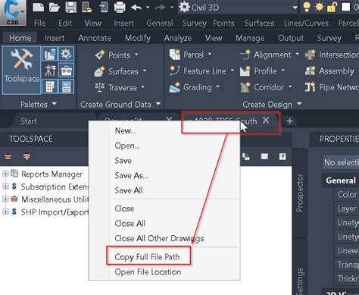Click the Toolspace help question mark icon
This screenshot has width=359, height=295.
[x=283, y=157]
